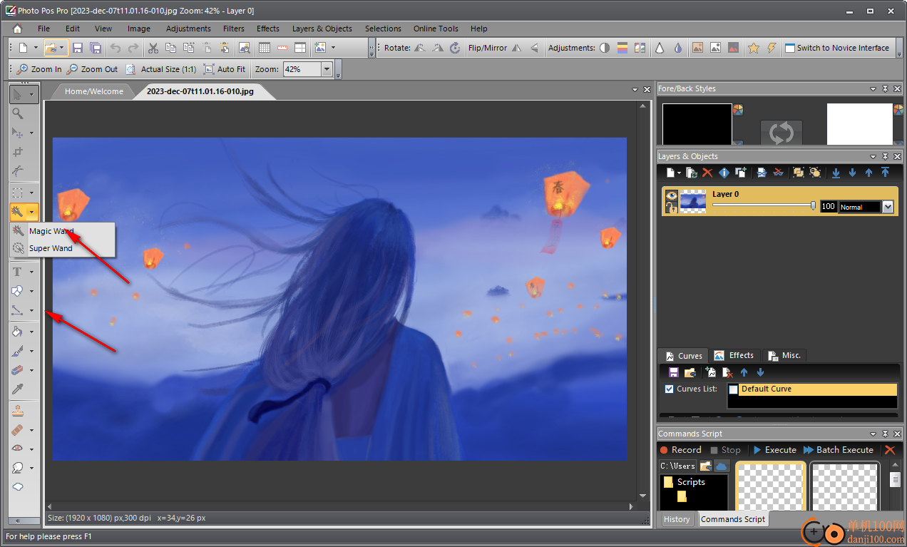
Task: Toggle the rulers icon
Action: tap(282, 48)
